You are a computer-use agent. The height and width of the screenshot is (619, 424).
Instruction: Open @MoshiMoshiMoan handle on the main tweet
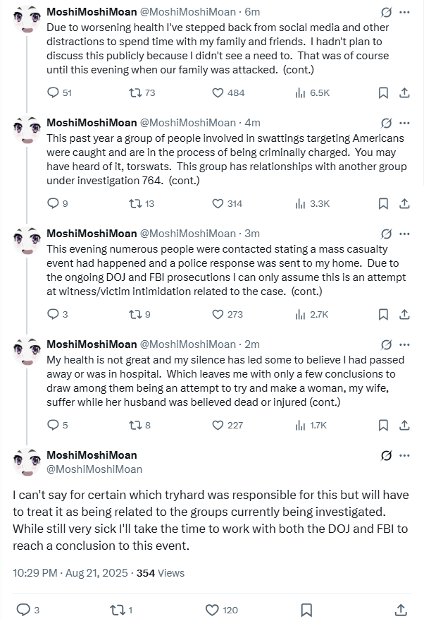pos(94,469)
